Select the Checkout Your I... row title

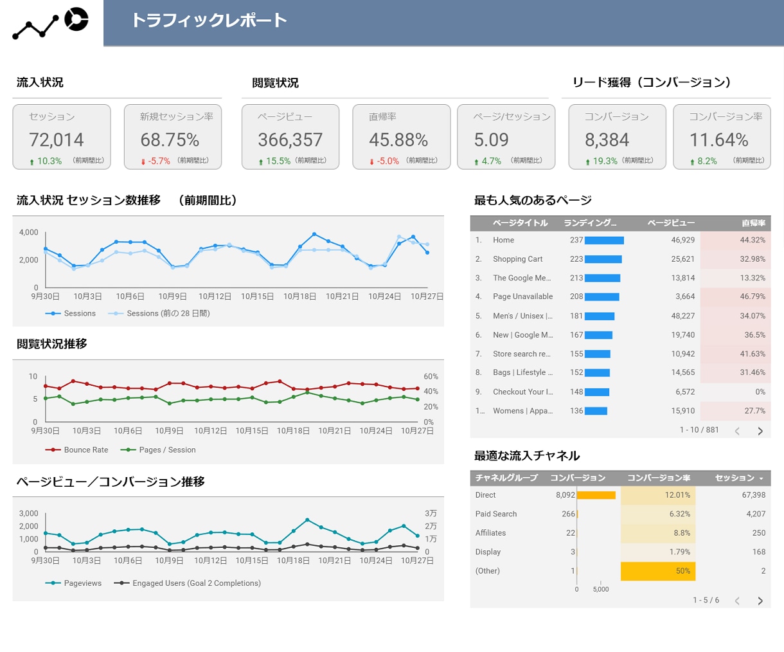coord(522,392)
